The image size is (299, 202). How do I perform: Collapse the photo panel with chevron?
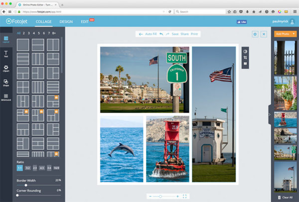(270, 114)
